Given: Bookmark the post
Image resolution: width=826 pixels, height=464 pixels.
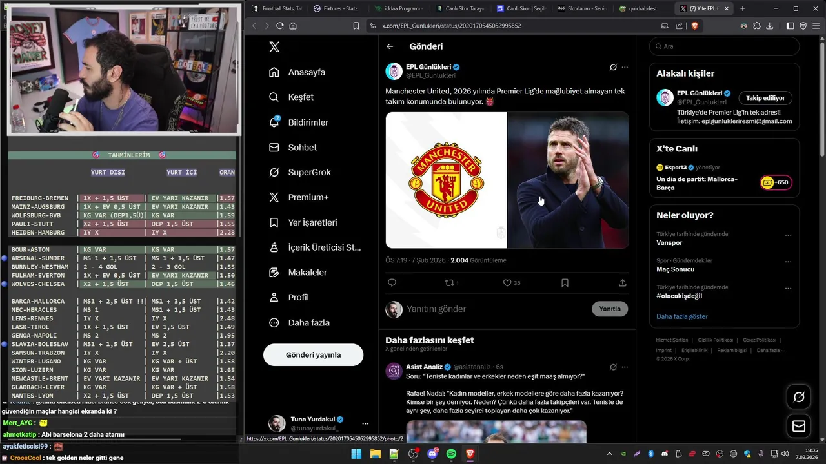Looking at the screenshot, I should pos(565,283).
